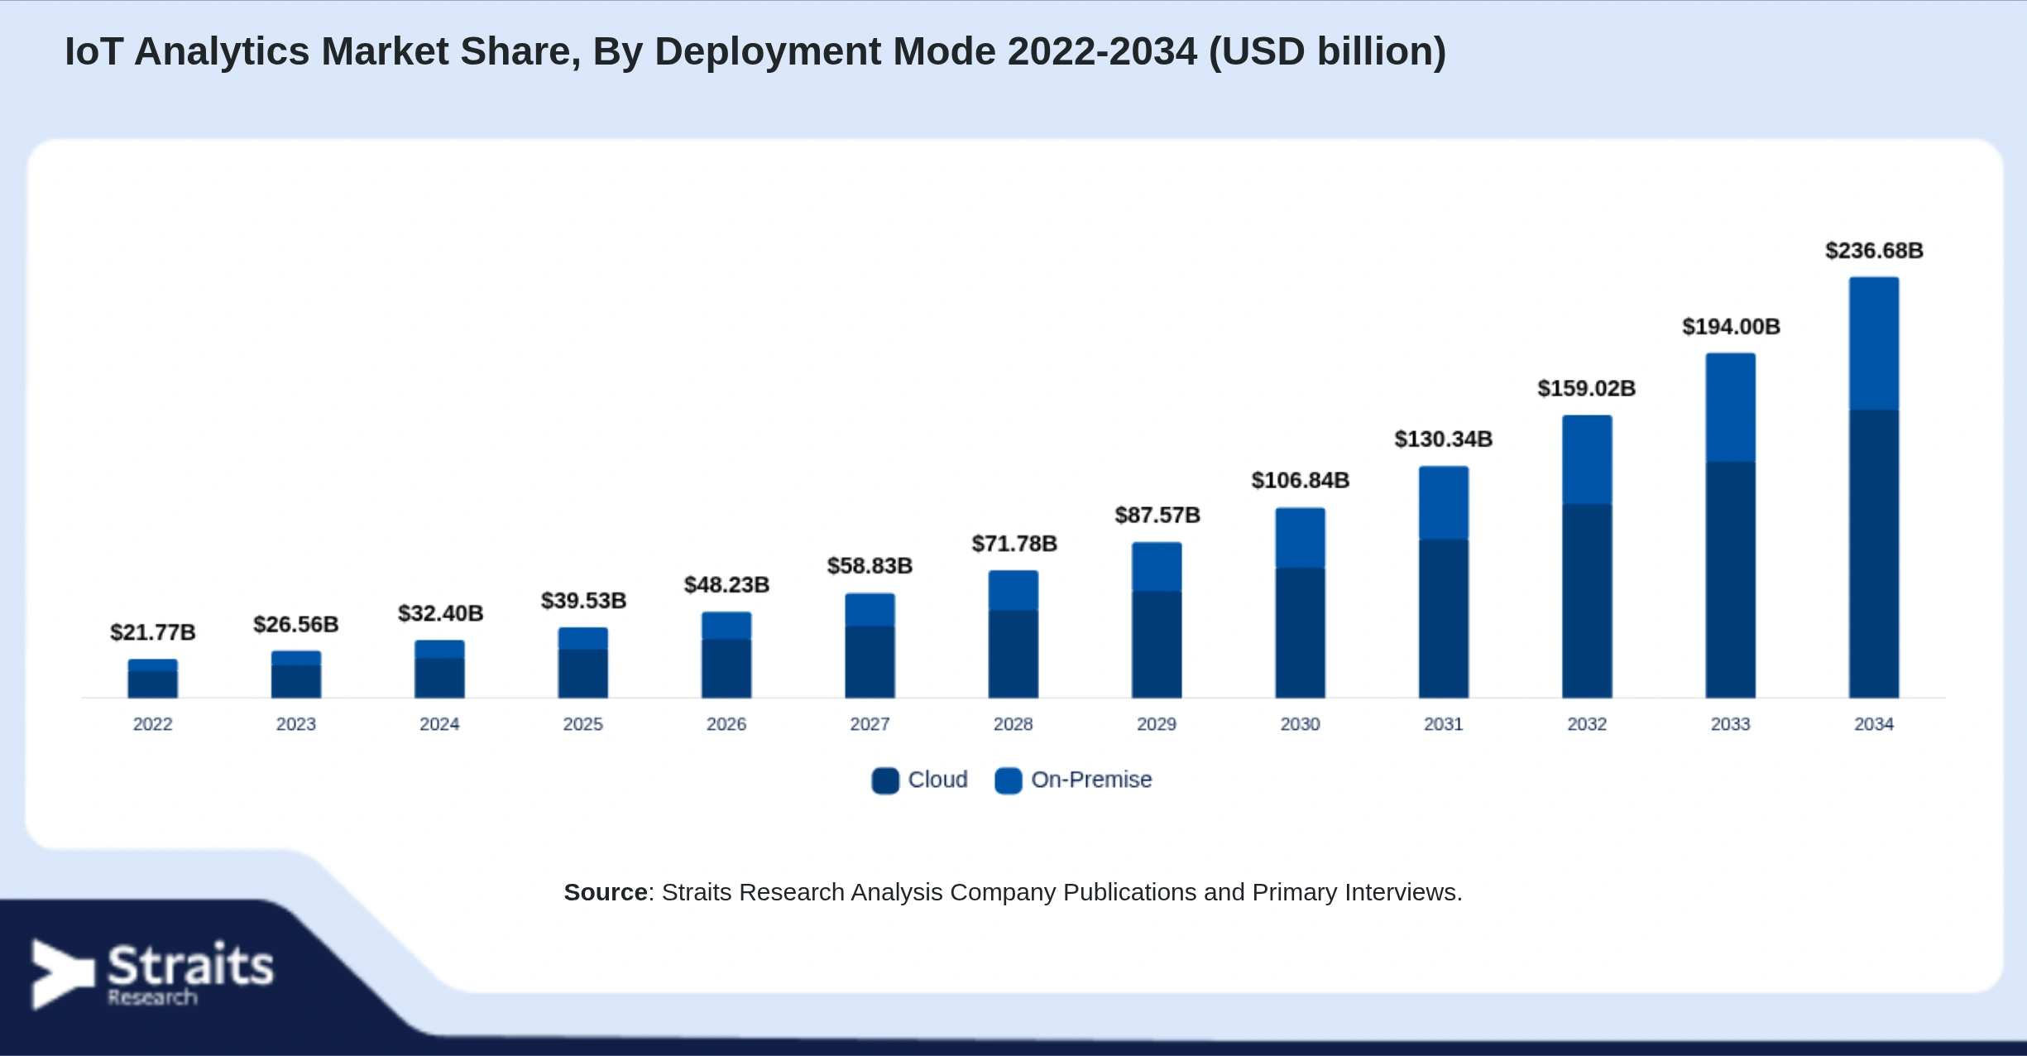
Task: Click the IoT Analytics Market Share chart title
Action: 755,52
